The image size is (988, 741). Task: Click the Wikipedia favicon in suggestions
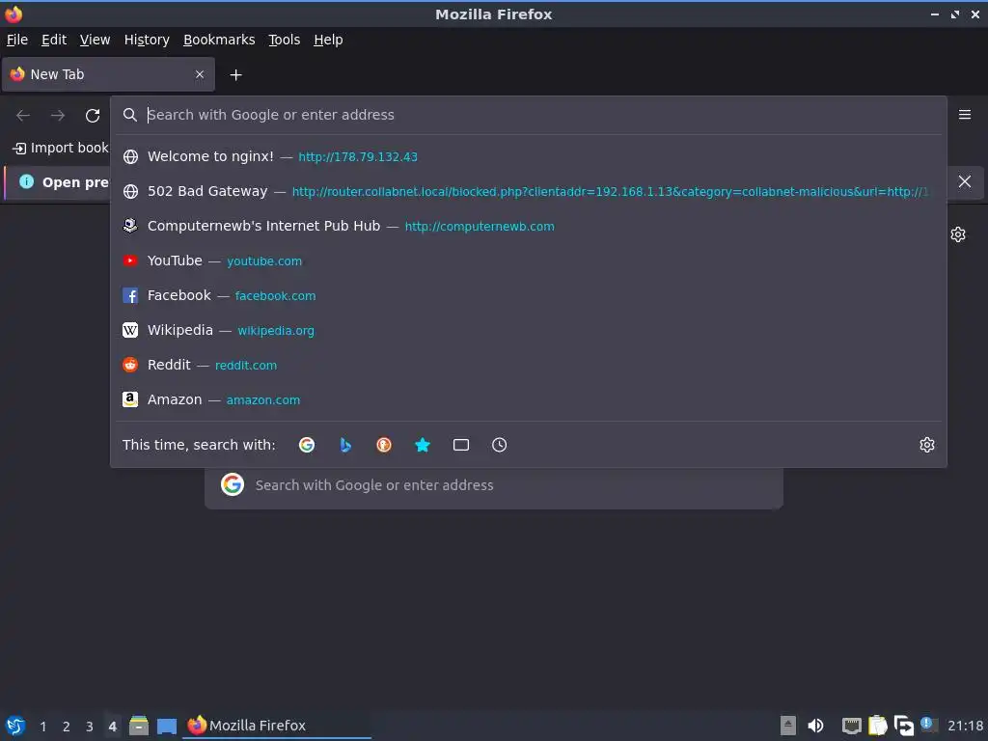tap(130, 330)
